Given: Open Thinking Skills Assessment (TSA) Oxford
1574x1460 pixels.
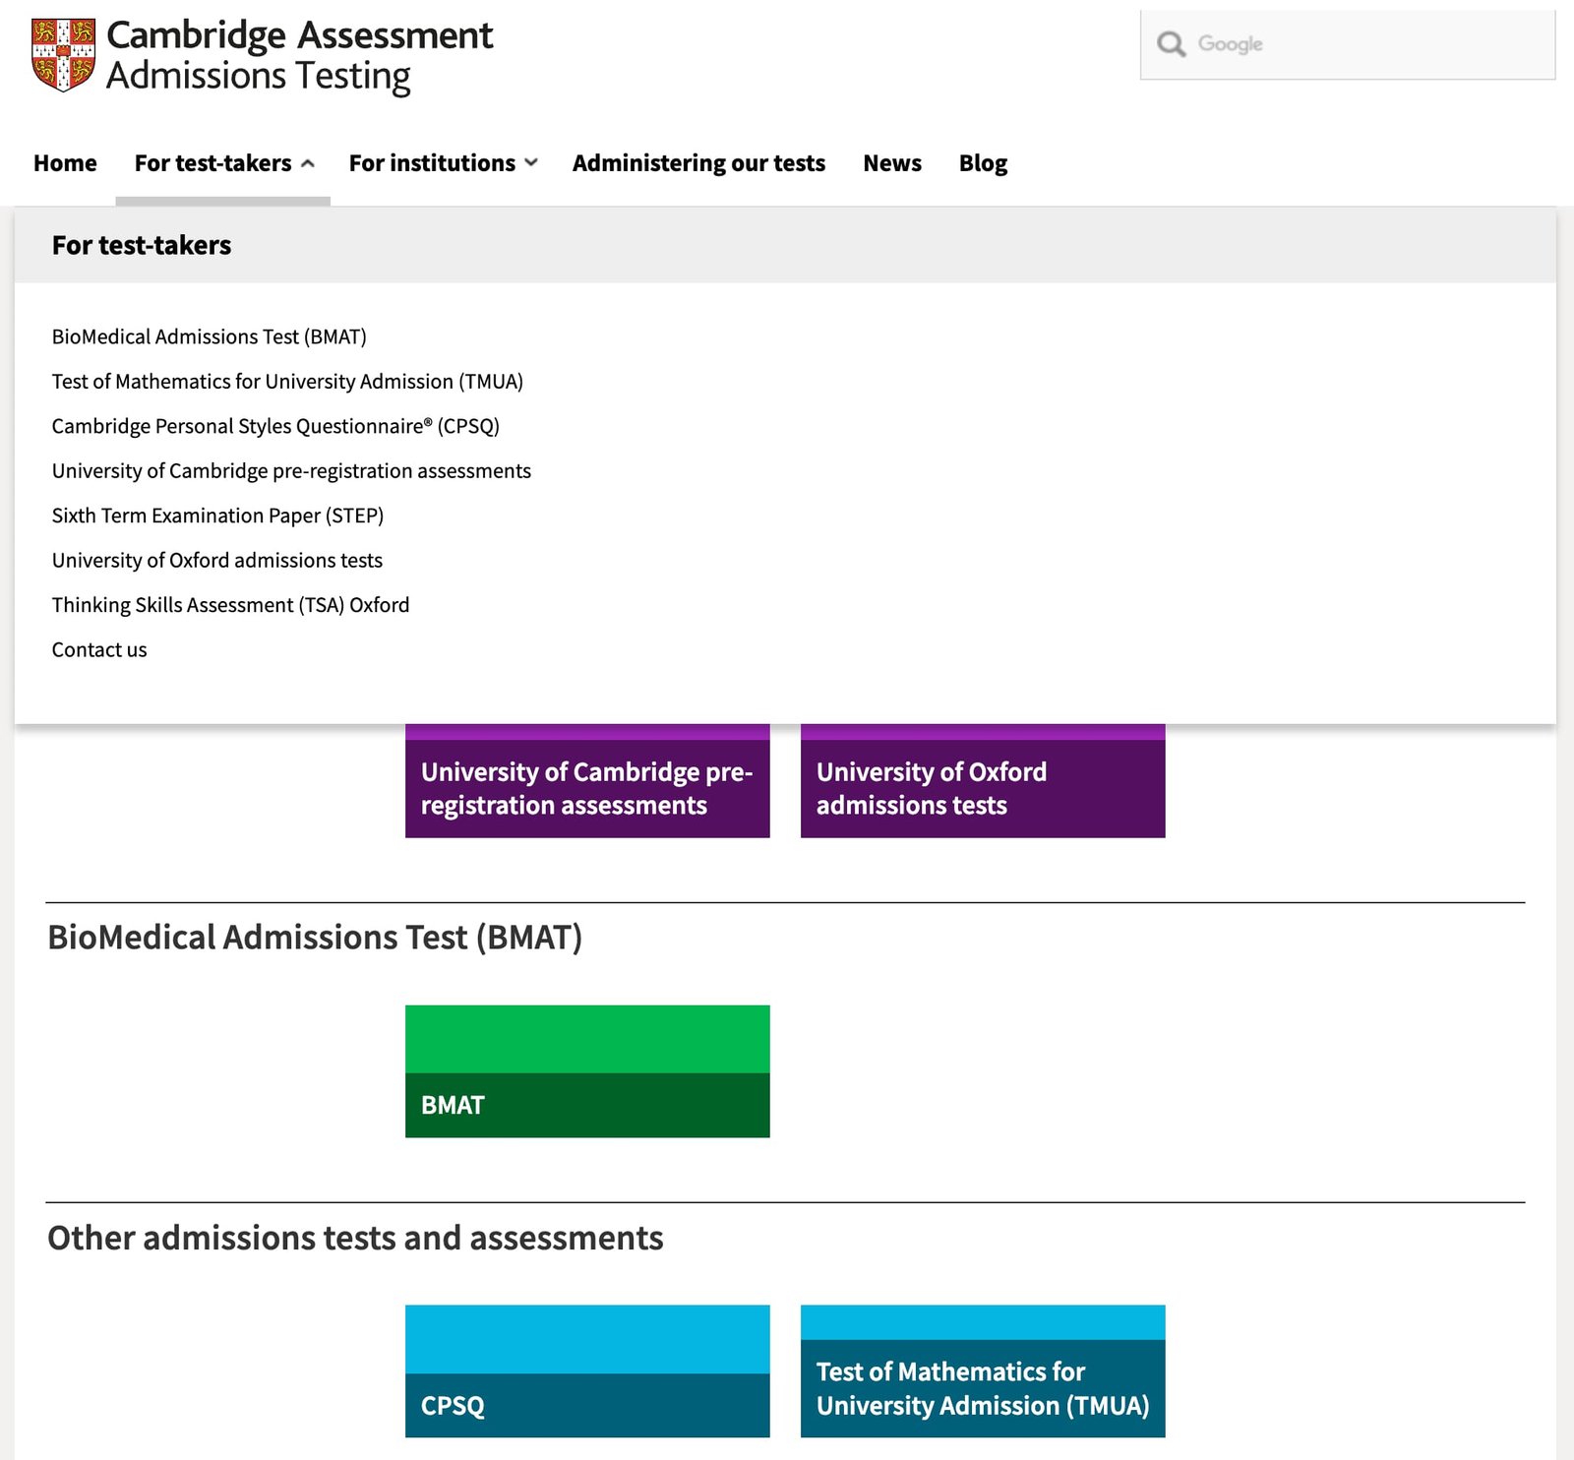Looking at the screenshot, I should click(230, 605).
